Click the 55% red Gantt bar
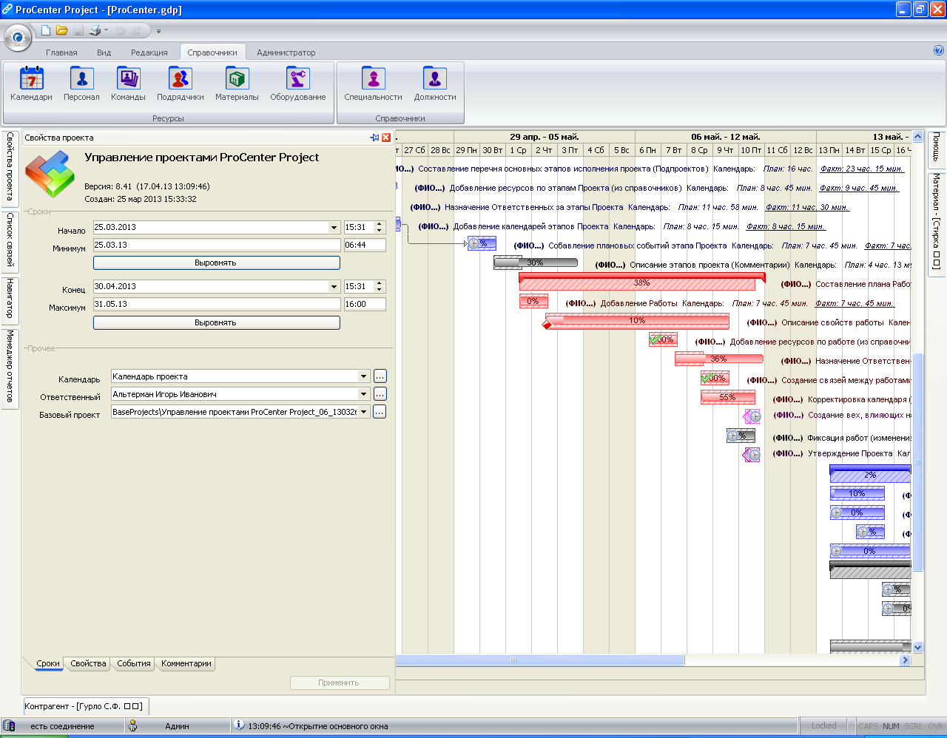947x738 pixels. pyautogui.click(x=727, y=397)
